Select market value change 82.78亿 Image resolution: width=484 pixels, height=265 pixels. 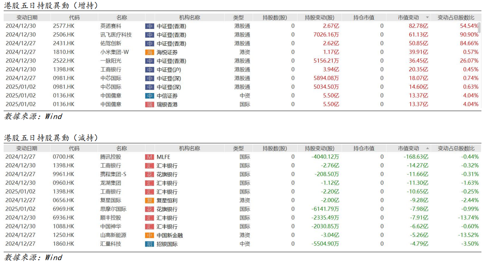[x=418, y=26]
